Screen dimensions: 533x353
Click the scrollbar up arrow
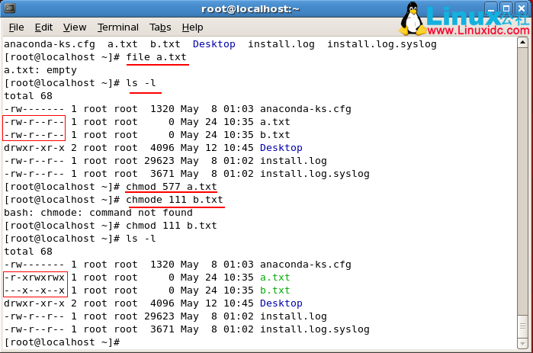click(522, 43)
